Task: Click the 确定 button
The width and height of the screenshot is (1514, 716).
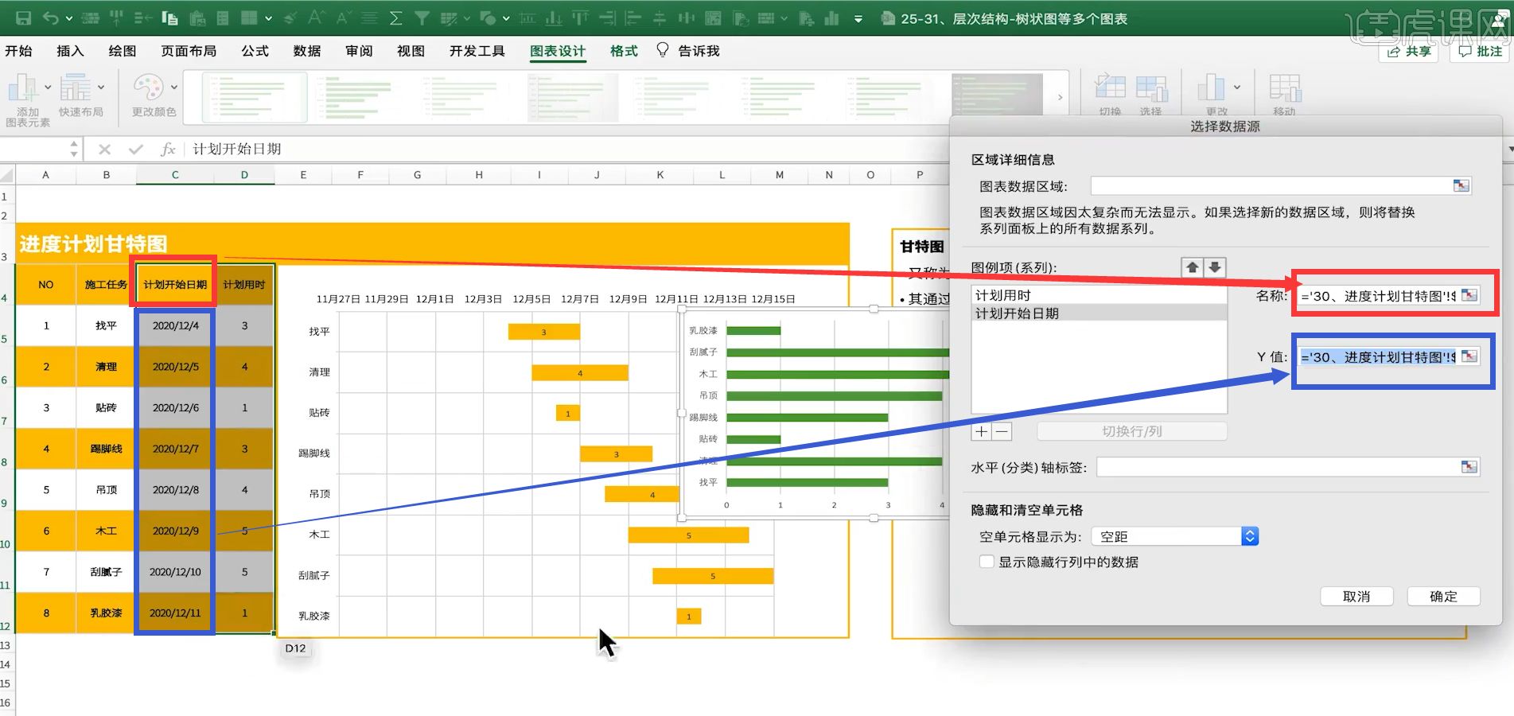Action: (x=1442, y=596)
